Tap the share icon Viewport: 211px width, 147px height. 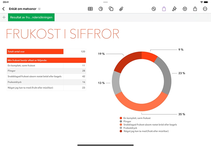[195, 9]
